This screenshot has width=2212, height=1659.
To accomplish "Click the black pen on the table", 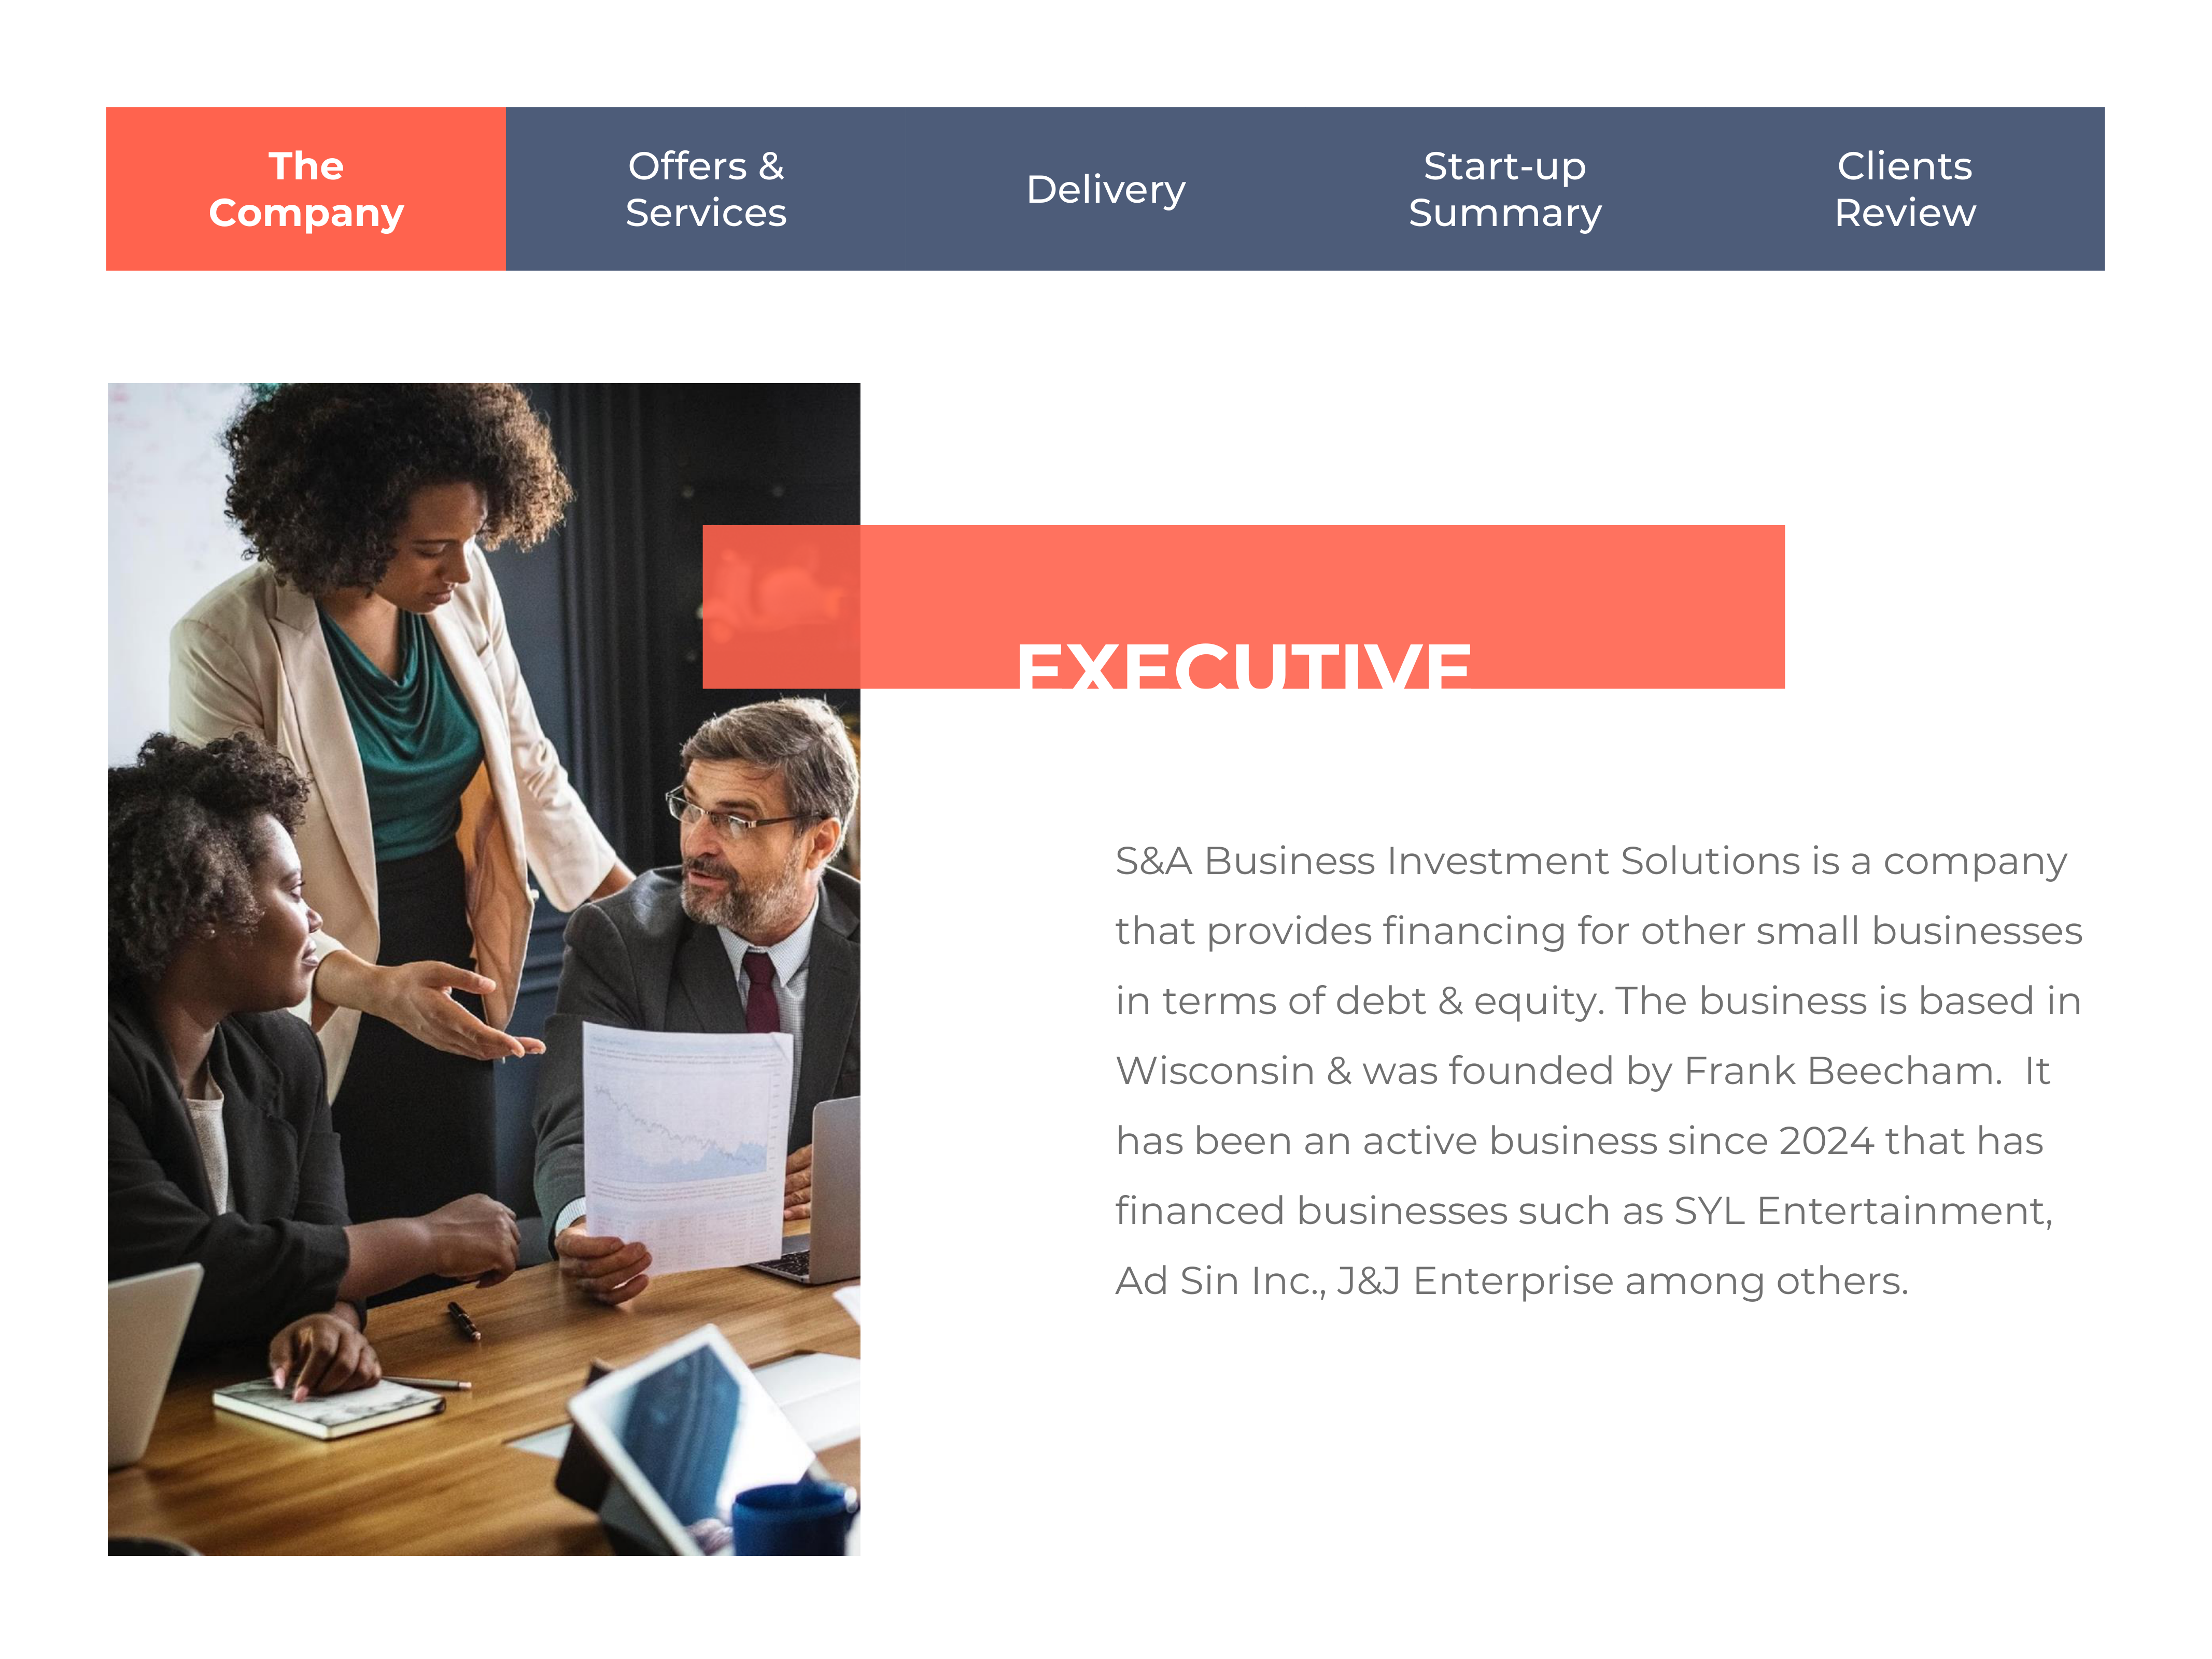I will click(x=463, y=1321).
